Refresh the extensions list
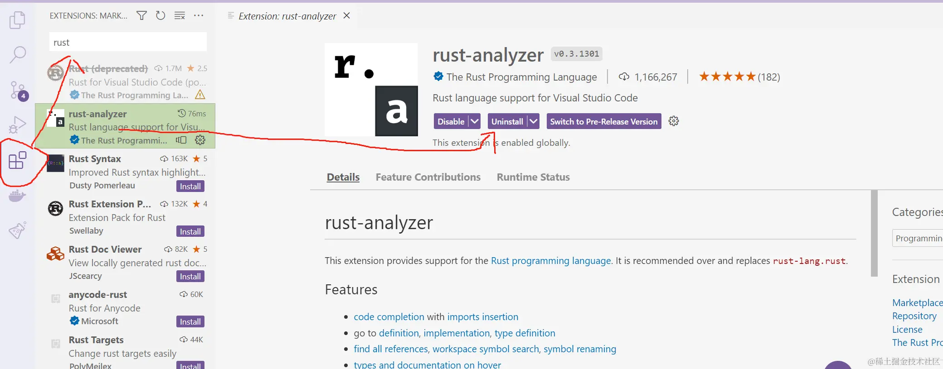 pyautogui.click(x=160, y=16)
